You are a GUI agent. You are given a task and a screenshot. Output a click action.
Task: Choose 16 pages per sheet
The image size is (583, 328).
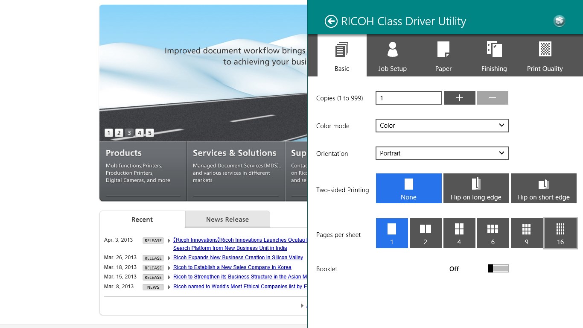click(x=560, y=233)
